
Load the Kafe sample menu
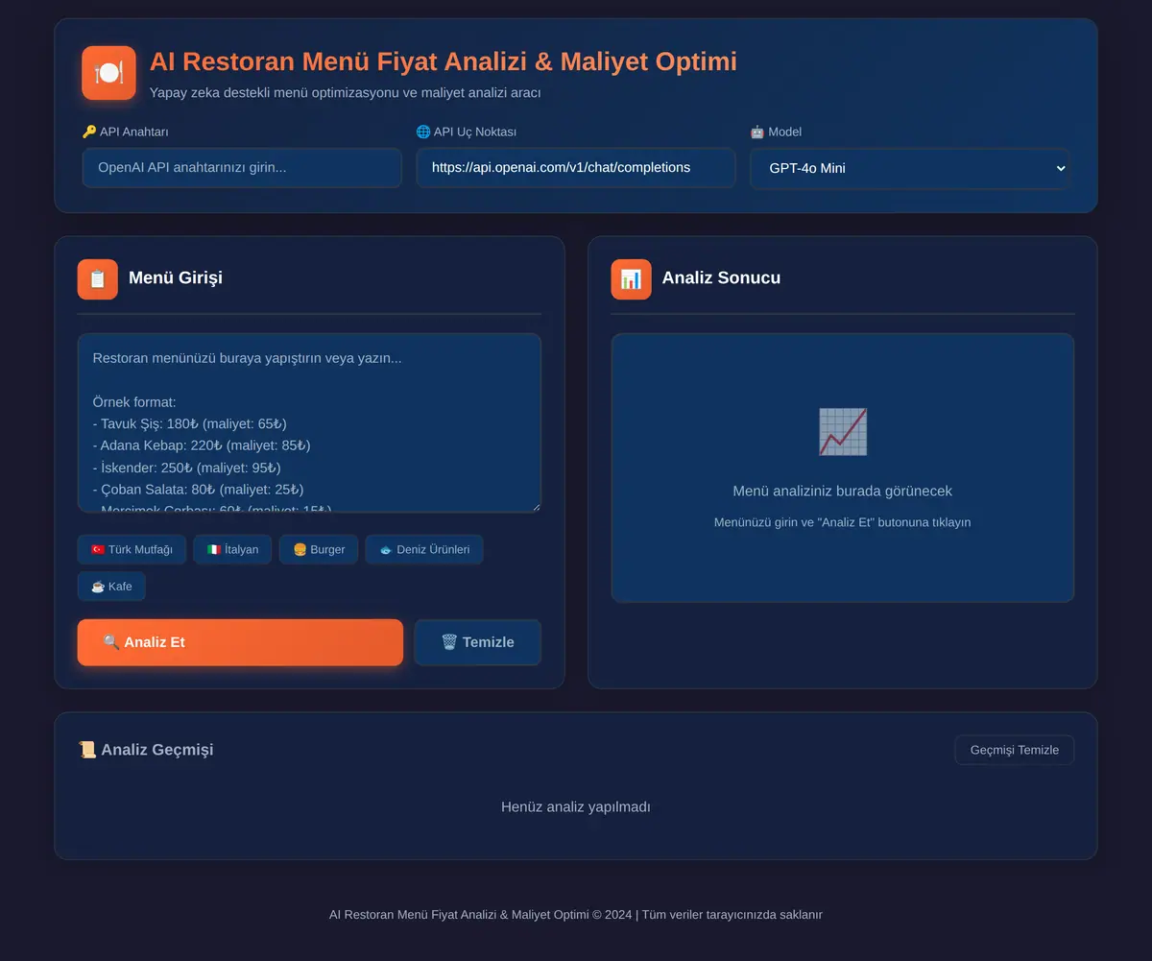pyautogui.click(x=111, y=587)
